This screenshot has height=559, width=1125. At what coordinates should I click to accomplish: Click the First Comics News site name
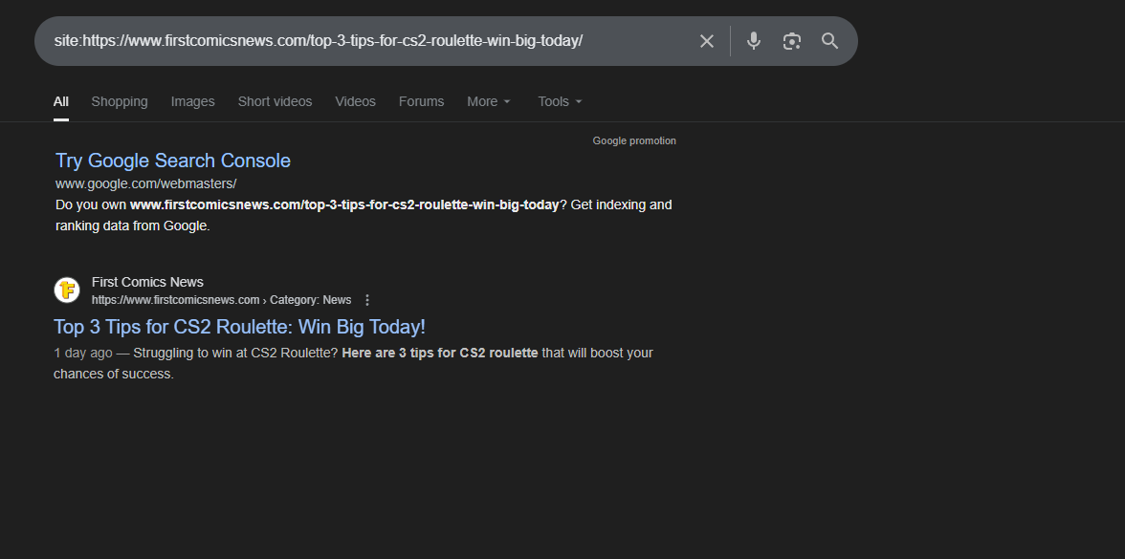[x=147, y=282]
